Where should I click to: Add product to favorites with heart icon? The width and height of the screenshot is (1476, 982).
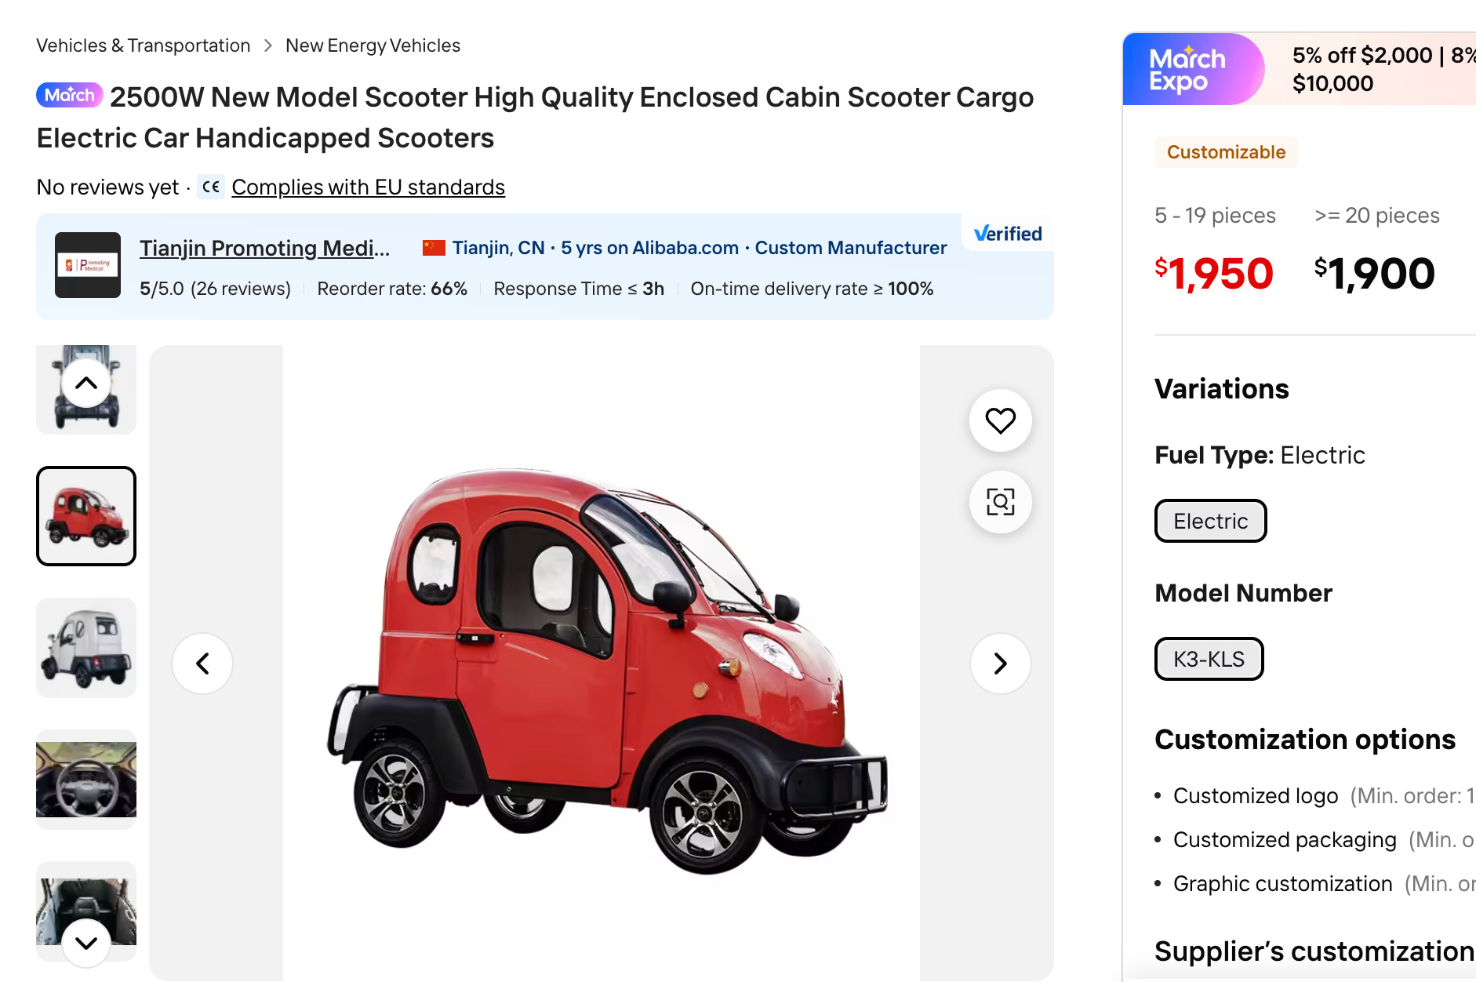click(1000, 420)
